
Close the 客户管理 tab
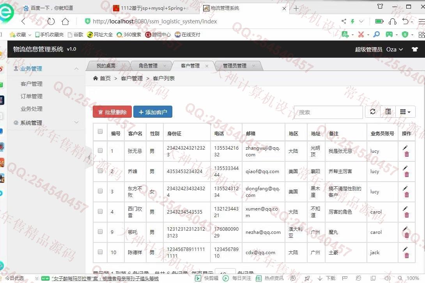click(x=207, y=66)
